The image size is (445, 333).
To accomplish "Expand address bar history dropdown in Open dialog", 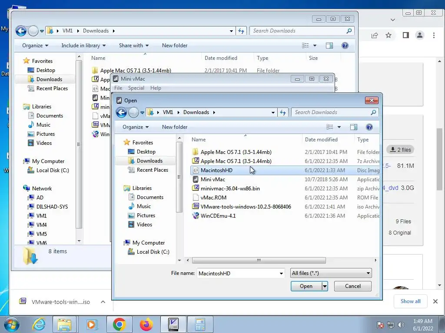I will pos(273,112).
